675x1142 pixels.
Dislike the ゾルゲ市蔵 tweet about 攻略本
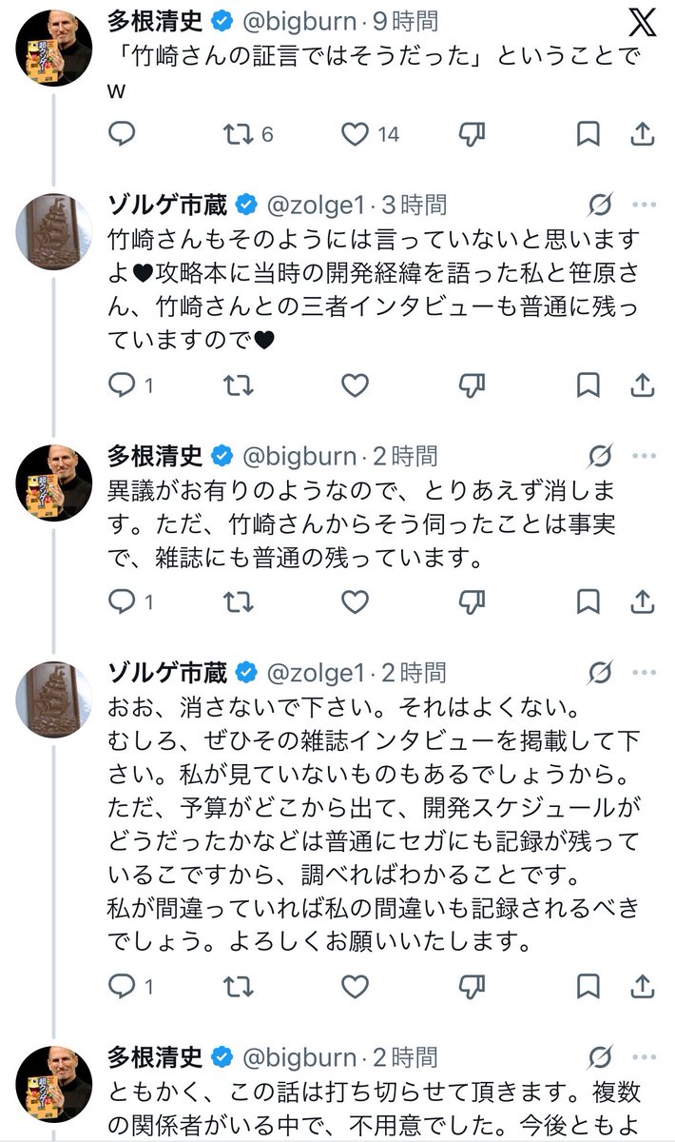tap(472, 385)
